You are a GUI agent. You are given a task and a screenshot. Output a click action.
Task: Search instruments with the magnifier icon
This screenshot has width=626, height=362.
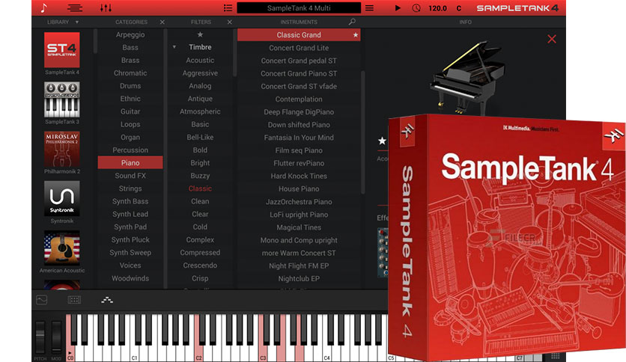352,22
